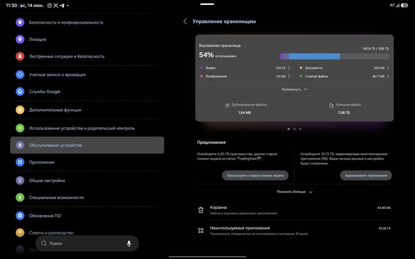
Task: Tap Архивировать приложения button
Action: click(366, 175)
